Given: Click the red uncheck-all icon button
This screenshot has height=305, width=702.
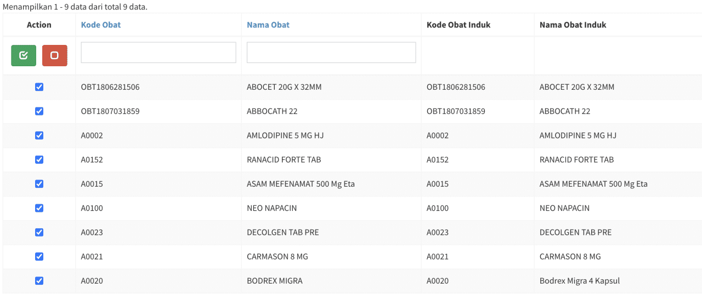Looking at the screenshot, I should (54, 55).
